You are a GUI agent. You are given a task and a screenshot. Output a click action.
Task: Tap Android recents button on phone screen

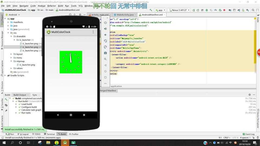click(x=84, y=115)
